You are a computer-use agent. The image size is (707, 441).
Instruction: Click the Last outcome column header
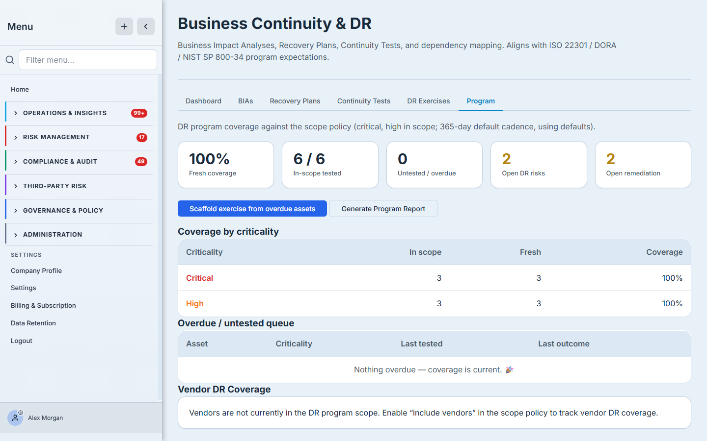564,344
